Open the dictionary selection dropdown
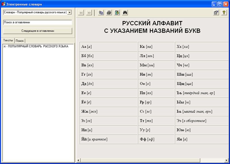The height and width of the screenshot is (164, 230). tap(69, 12)
